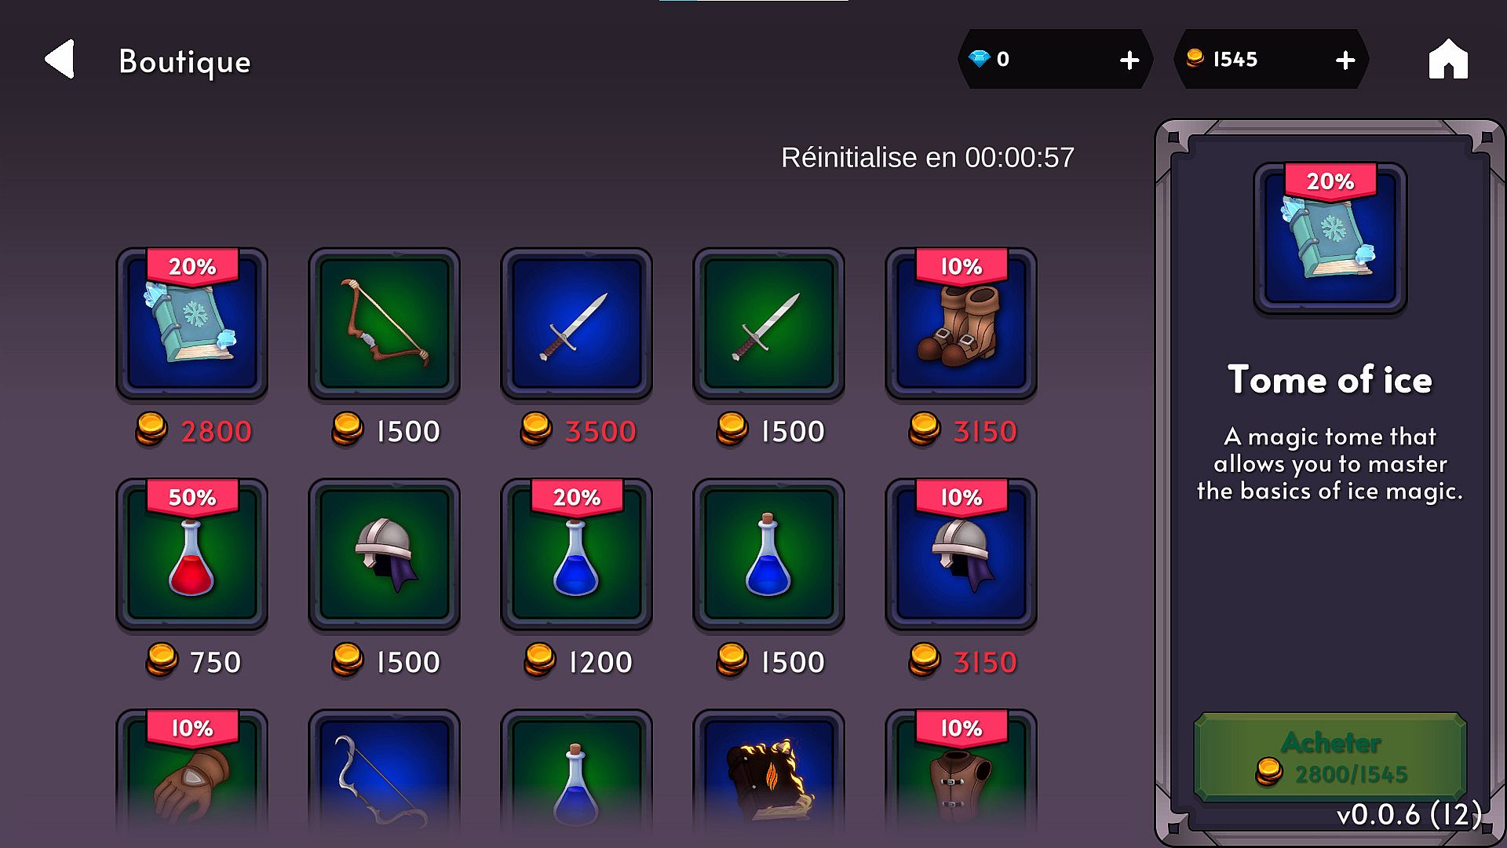Pick the flaming fire tome item
Image resolution: width=1507 pixels, height=848 pixels.
coord(769,773)
